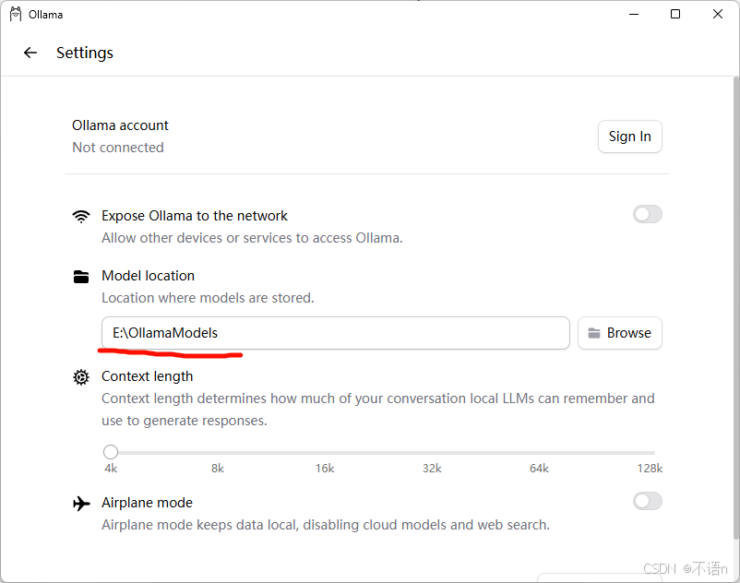This screenshot has width=740, height=583.
Task: Click the vertical scrollbar of Settings
Action: click(736, 307)
